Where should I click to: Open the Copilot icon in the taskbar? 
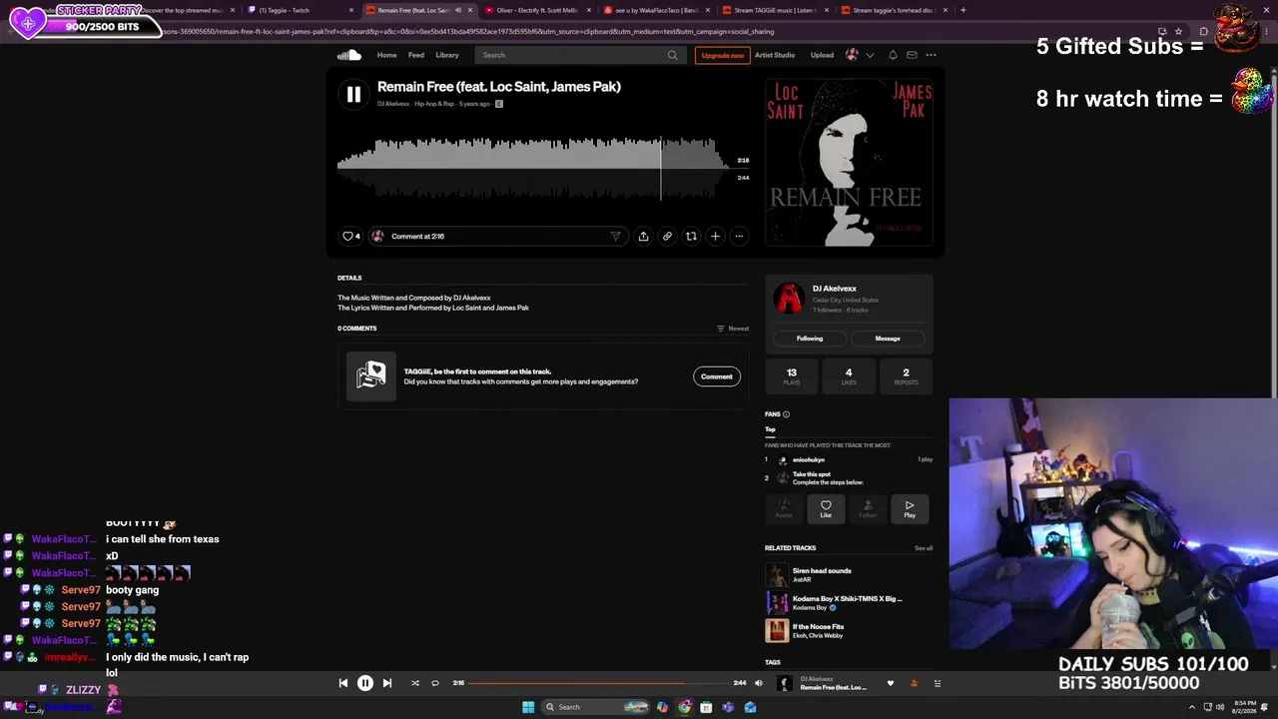[662, 707]
